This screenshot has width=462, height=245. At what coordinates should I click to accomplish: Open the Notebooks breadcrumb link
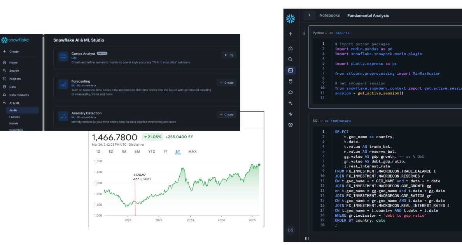tap(329, 15)
